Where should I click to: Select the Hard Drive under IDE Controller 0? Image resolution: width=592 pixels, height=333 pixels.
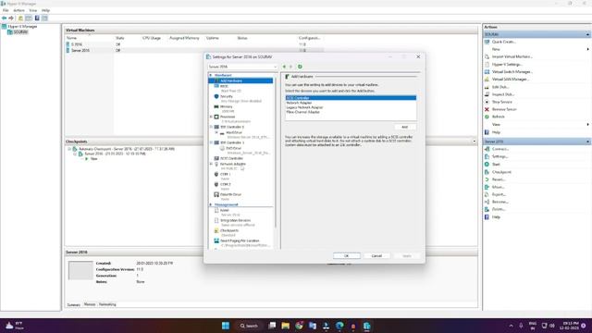[x=234, y=132]
